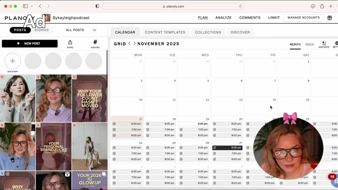Click the planoly.com address bar
This screenshot has height=190, width=338.
[x=173, y=6]
